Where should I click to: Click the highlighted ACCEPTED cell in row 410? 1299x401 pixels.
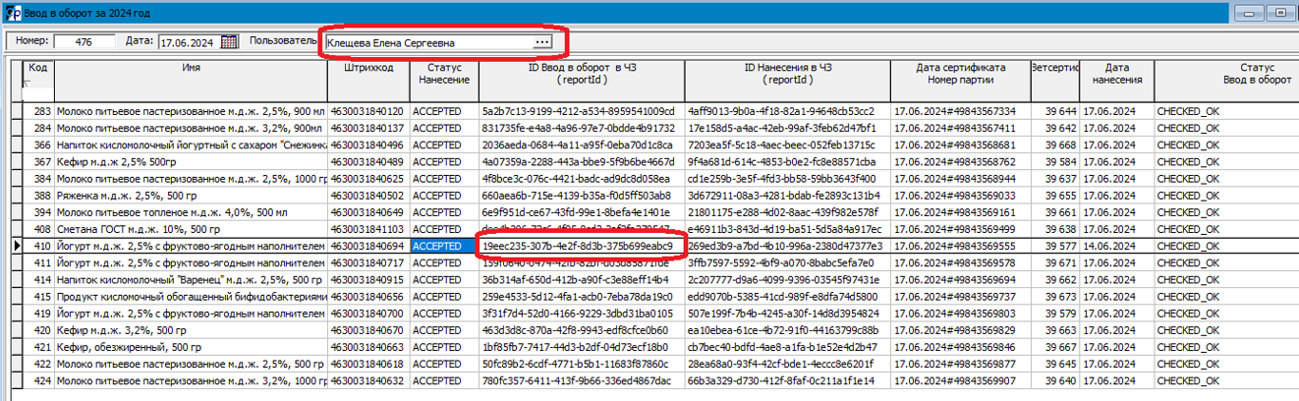[442, 246]
